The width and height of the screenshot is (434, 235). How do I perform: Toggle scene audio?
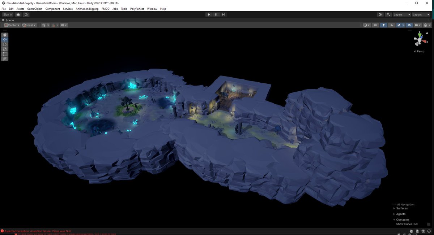tap(392, 25)
